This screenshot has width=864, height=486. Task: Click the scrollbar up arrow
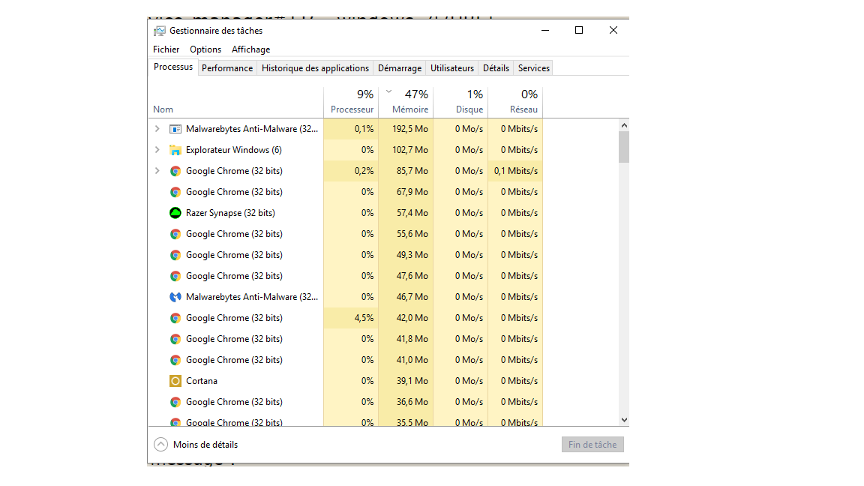[624, 126]
